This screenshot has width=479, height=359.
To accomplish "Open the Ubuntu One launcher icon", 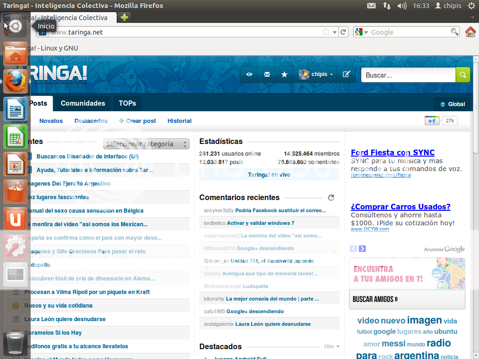I will pos(15,219).
